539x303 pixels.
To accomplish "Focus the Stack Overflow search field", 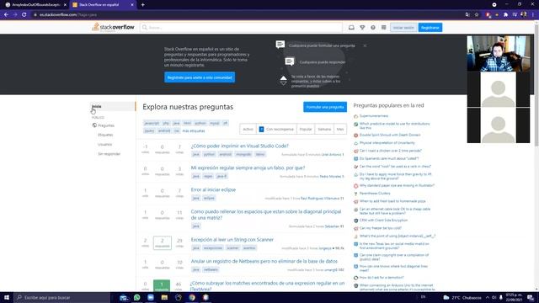I will [x=242, y=28].
